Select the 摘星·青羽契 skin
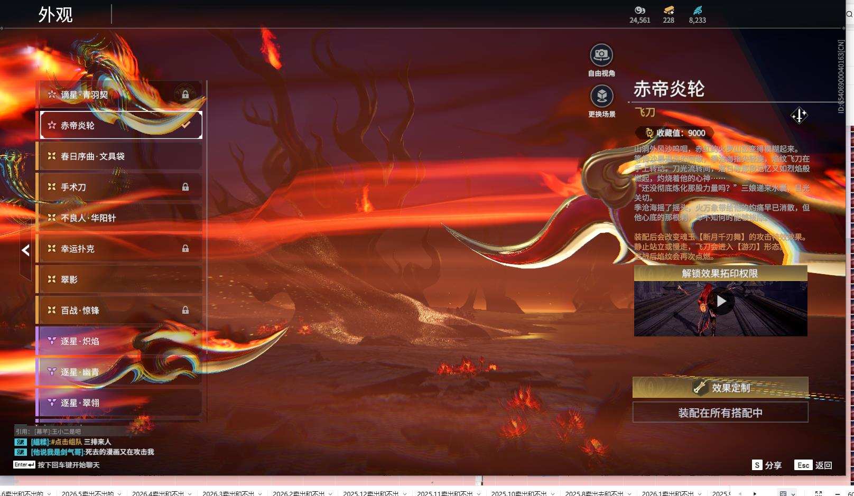854x496 pixels. coord(119,95)
